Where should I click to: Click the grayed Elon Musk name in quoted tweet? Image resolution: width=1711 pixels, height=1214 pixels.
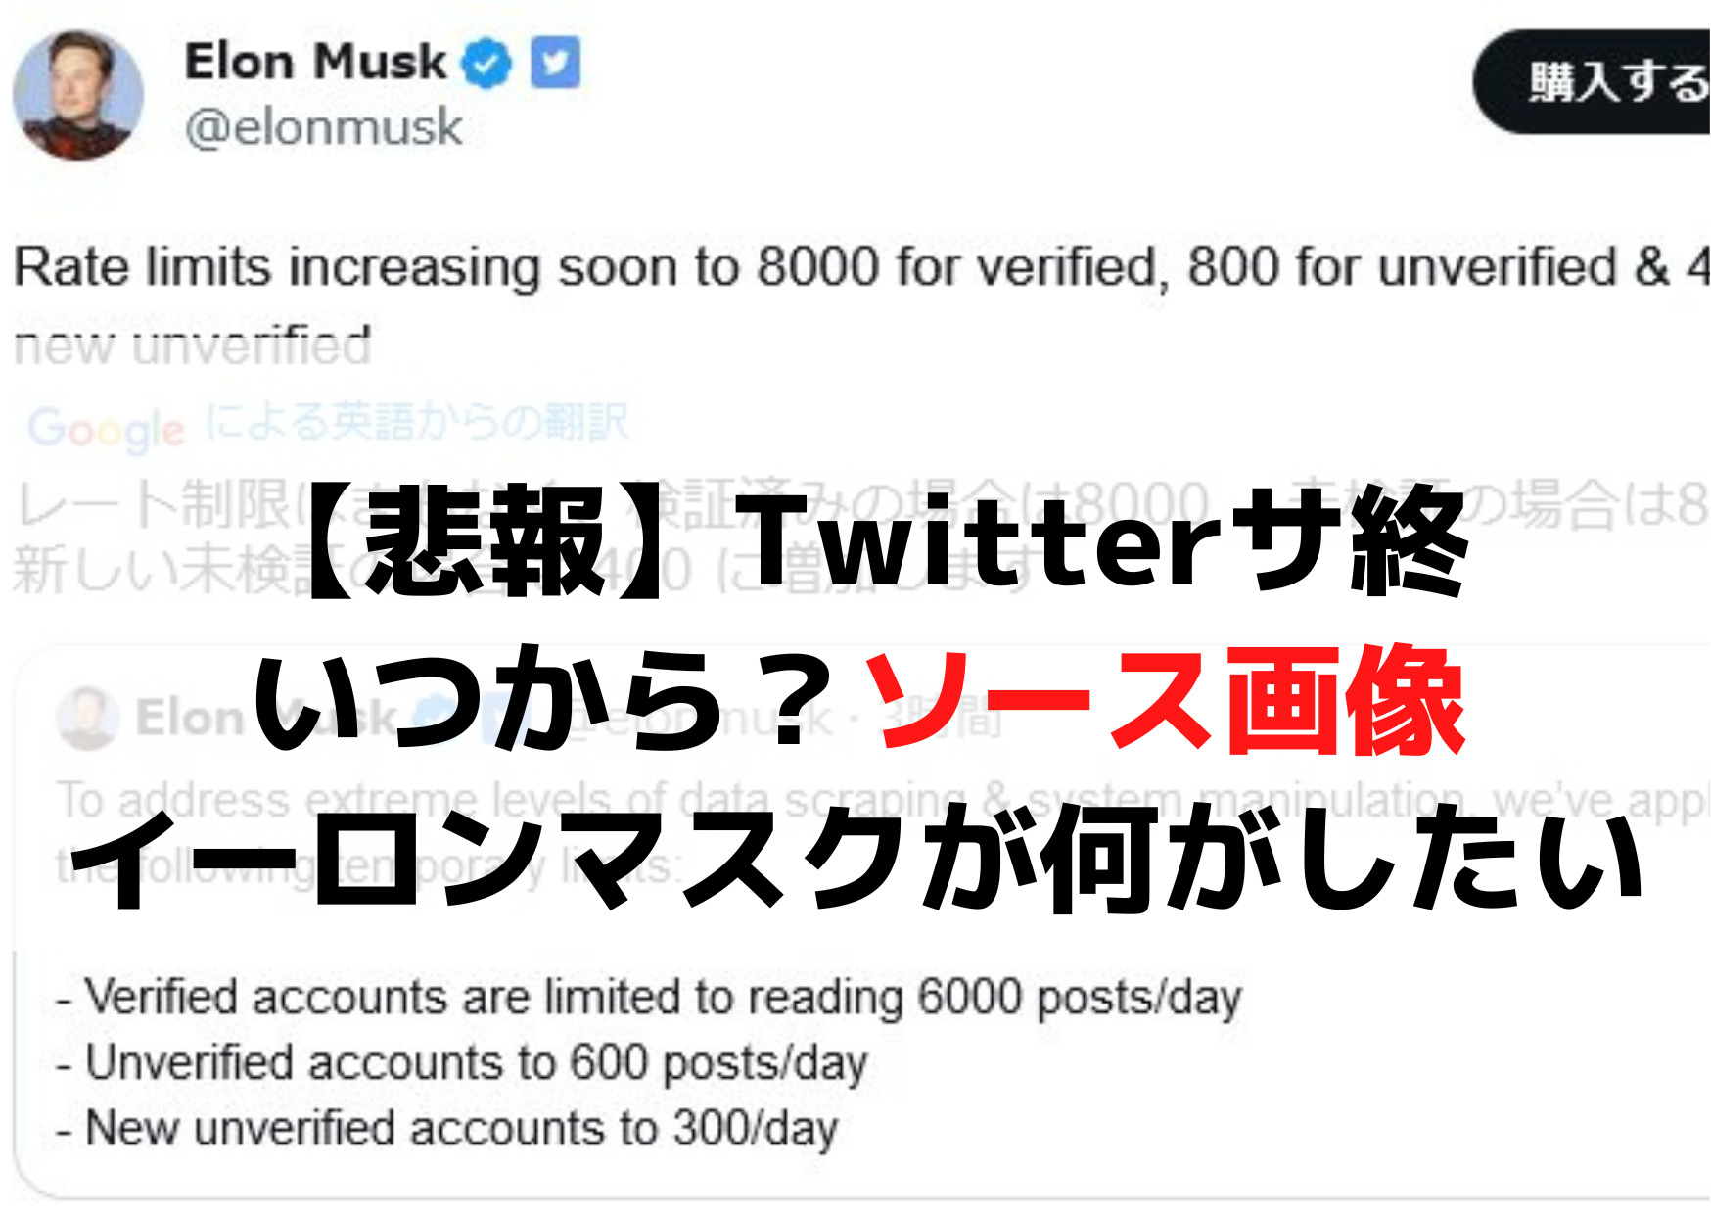(245, 717)
